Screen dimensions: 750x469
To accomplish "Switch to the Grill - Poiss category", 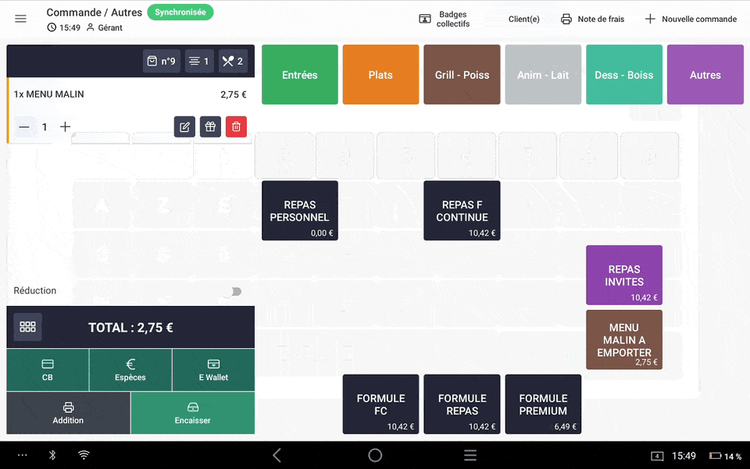I will point(462,75).
